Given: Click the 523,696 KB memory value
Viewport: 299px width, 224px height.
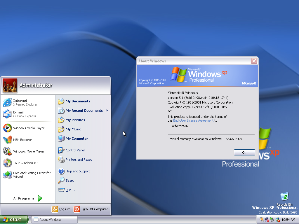Looking at the screenshot, I should tap(233, 139).
